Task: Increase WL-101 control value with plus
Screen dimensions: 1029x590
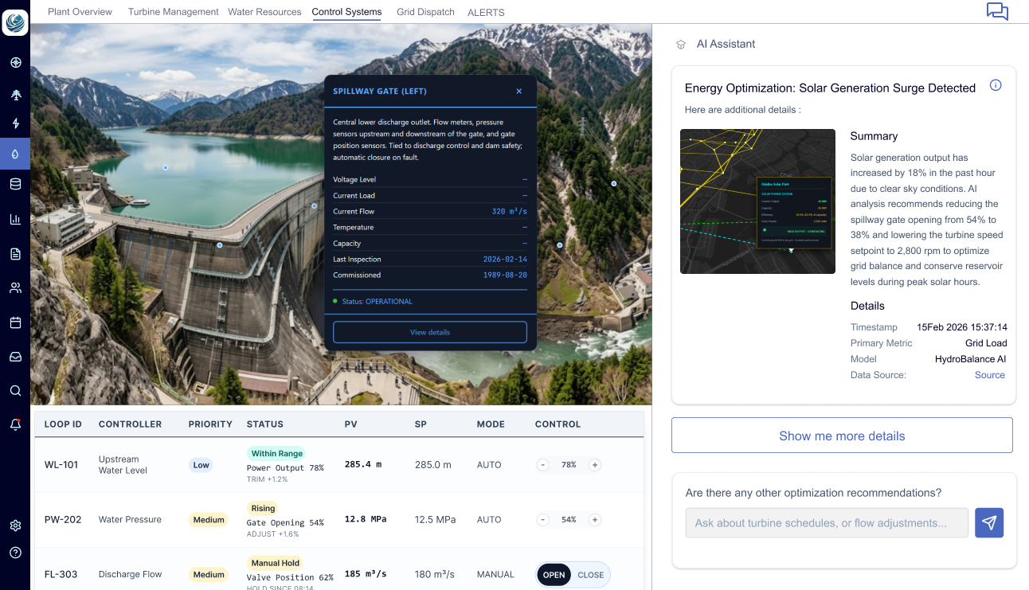Action: 595,465
